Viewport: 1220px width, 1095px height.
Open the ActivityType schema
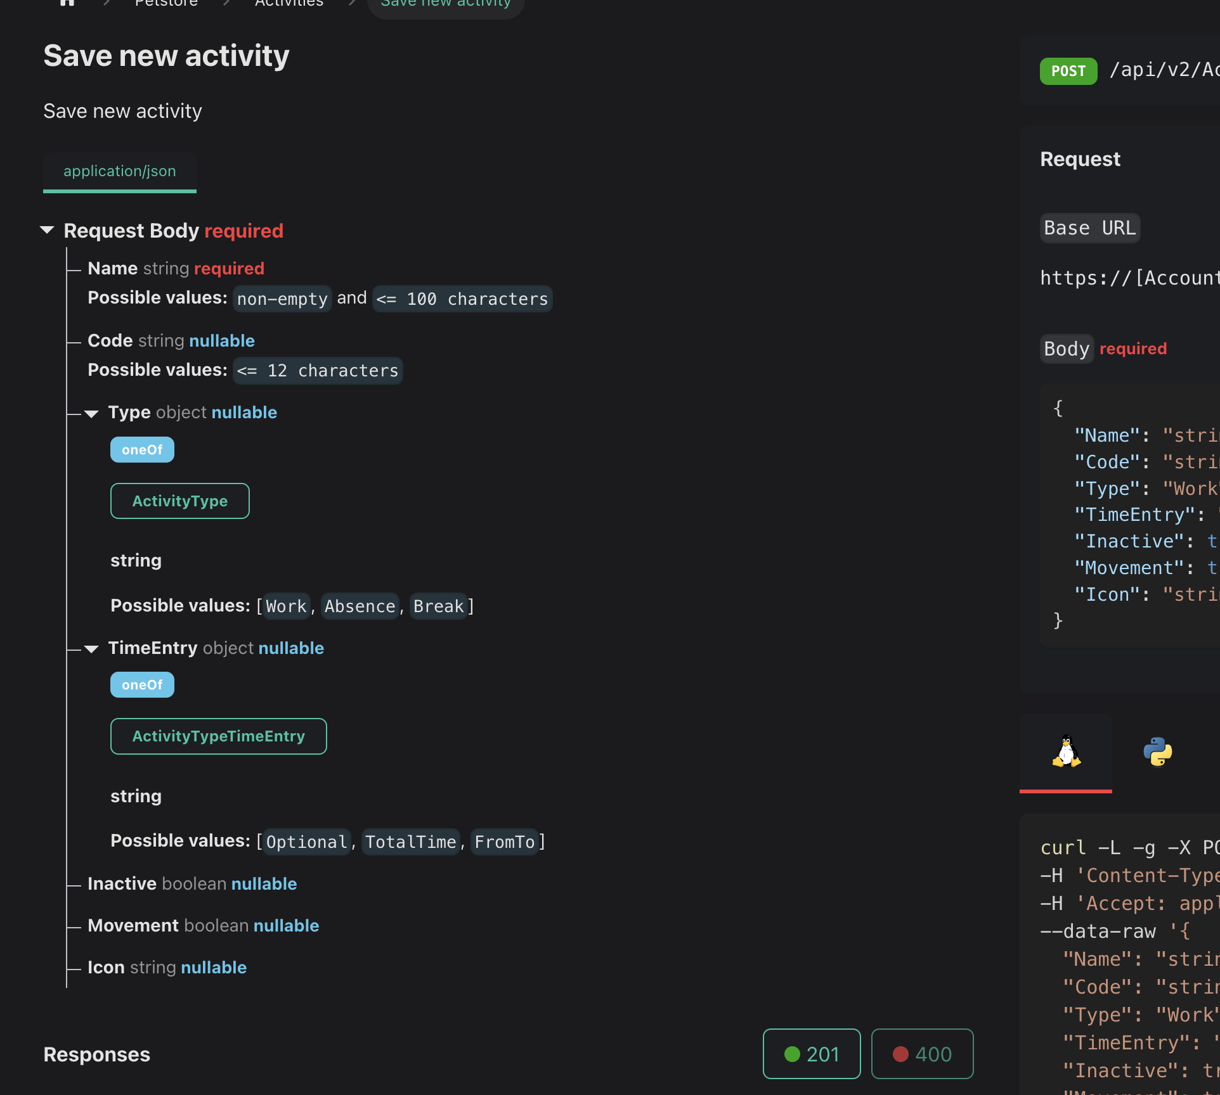pyautogui.click(x=179, y=501)
